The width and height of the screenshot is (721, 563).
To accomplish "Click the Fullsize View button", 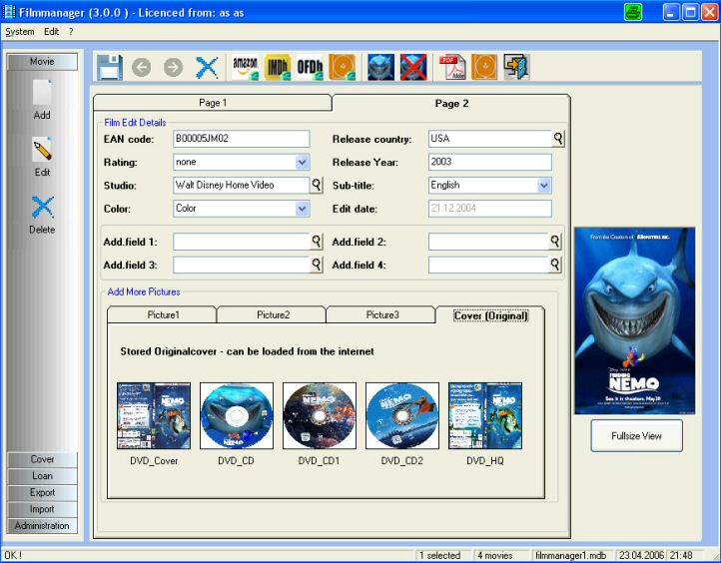I will click(x=636, y=435).
